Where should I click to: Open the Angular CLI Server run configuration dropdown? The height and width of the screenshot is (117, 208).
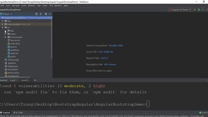tap(180, 9)
